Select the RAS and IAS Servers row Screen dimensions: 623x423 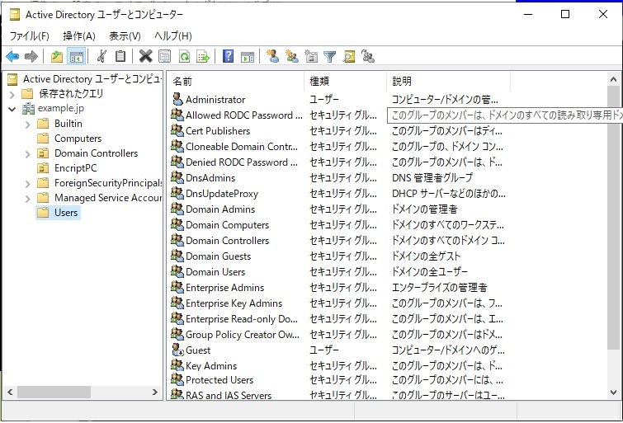tap(338, 395)
